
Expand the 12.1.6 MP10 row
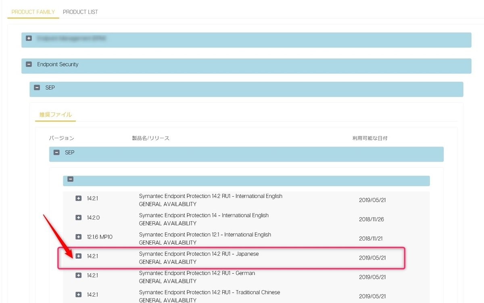79,237
